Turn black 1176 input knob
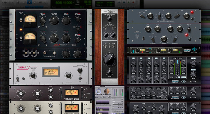 click(x=21, y=94)
